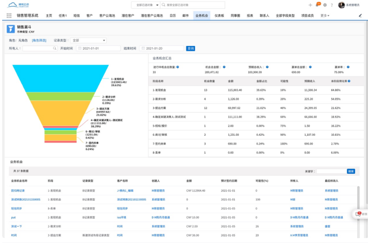Click the [角色筛选] link
This screenshot has width=368, height=243.
click(x=39, y=40)
